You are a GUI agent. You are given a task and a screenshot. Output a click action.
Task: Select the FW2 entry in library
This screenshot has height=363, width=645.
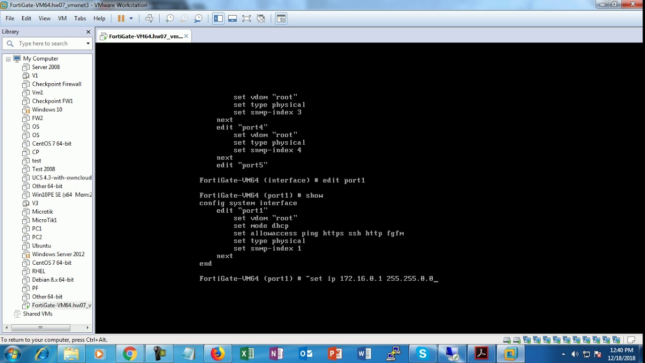click(x=37, y=118)
